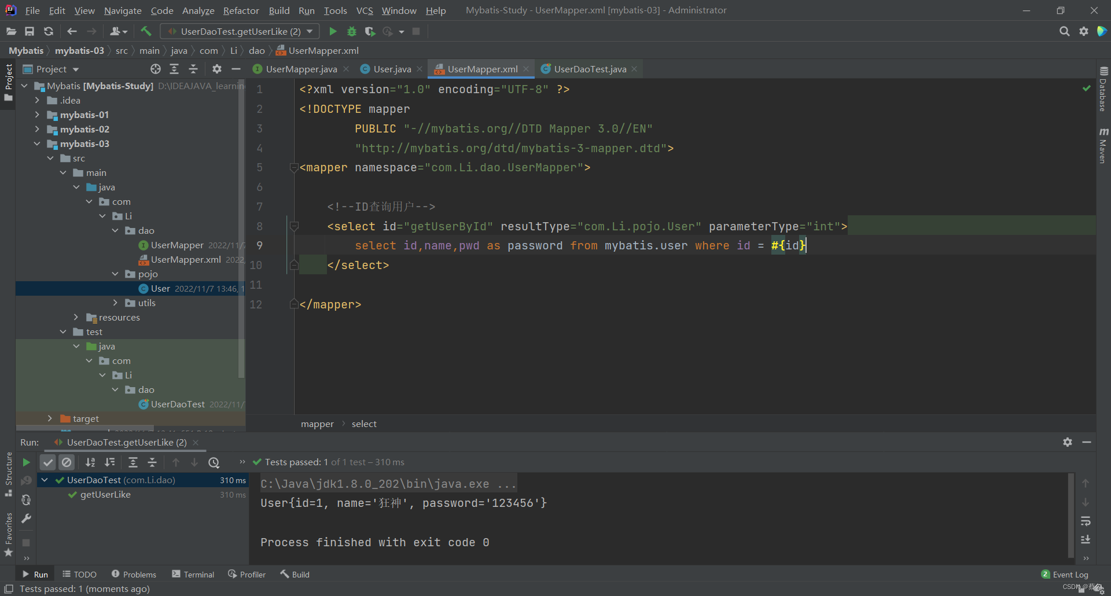
Task: Switch to UserDaoTest.java editor tab
Action: point(589,69)
